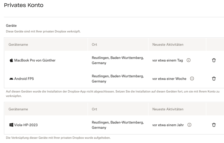Click trash icon for Viola-HP-2023
The width and height of the screenshot is (224, 143).
pyautogui.click(x=214, y=125)
